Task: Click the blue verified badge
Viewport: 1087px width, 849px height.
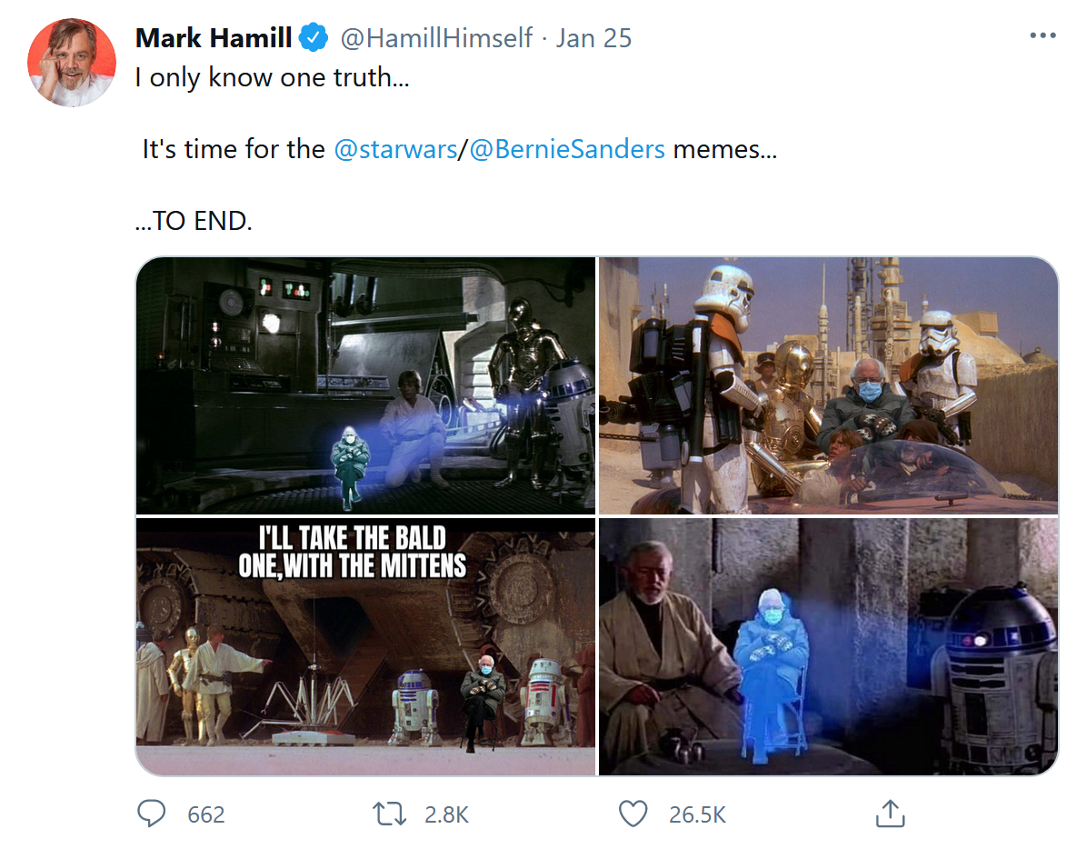Action: (x=314, y=38)
